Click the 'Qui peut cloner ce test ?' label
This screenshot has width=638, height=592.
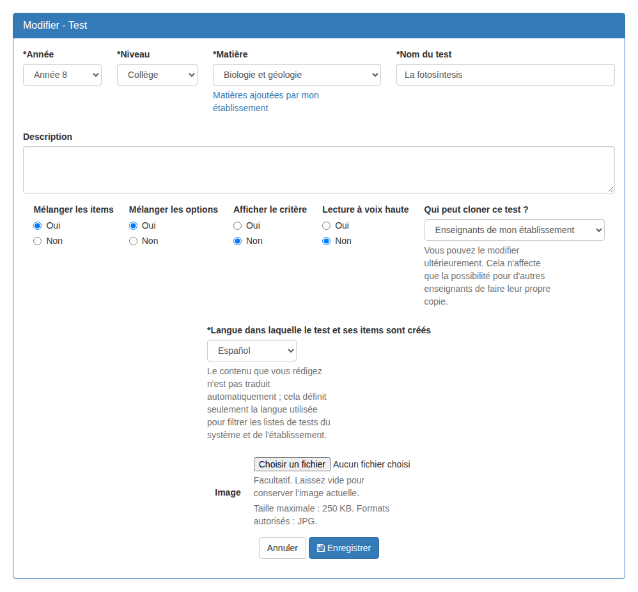pyautogui.click(x=476, y=210)
